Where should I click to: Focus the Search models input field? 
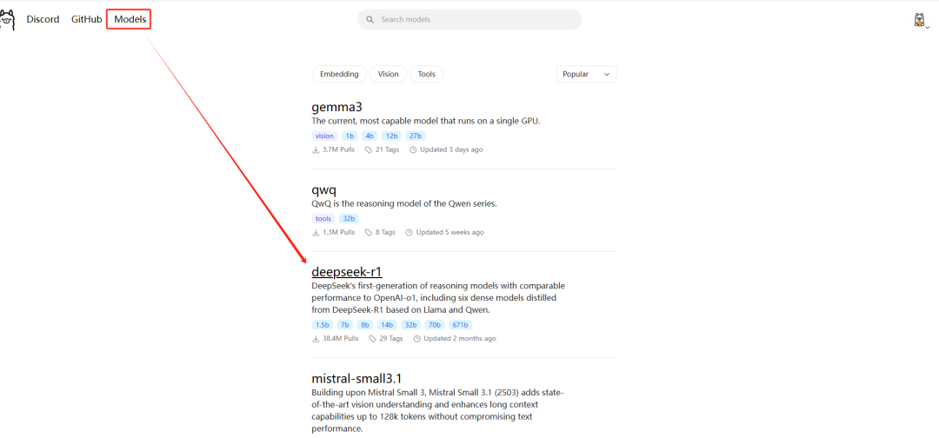[x=474, y=19]
